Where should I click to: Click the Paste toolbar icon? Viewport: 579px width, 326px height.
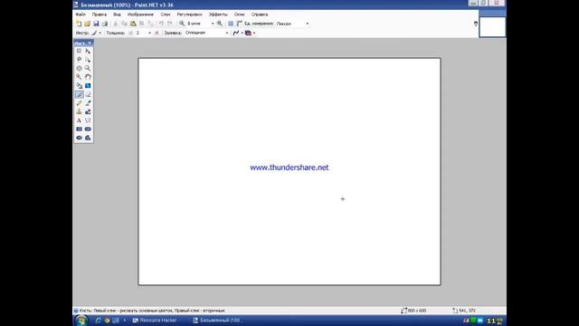133,24
